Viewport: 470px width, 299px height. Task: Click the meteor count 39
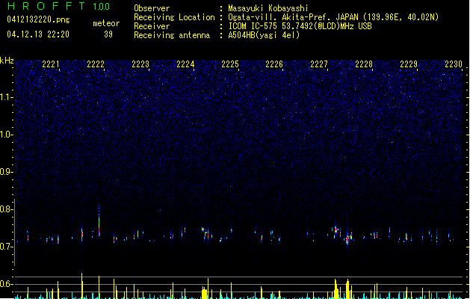108,34
